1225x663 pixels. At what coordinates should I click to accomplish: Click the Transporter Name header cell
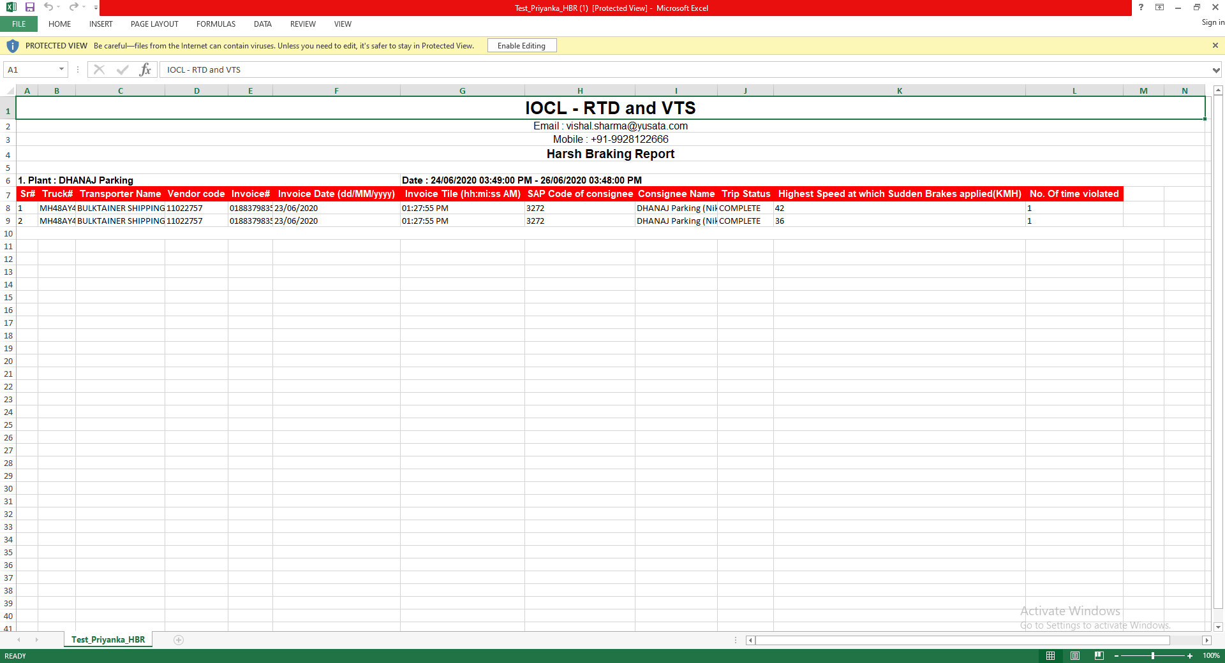click(x=121, y=194)
